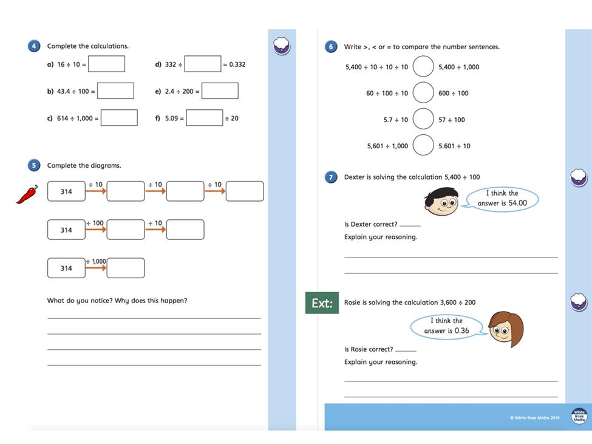The height and width of the screenshot is (444, 592).
Task: Click the question 4 number badge
Action: pyautogui.click(x=33, y=46)
